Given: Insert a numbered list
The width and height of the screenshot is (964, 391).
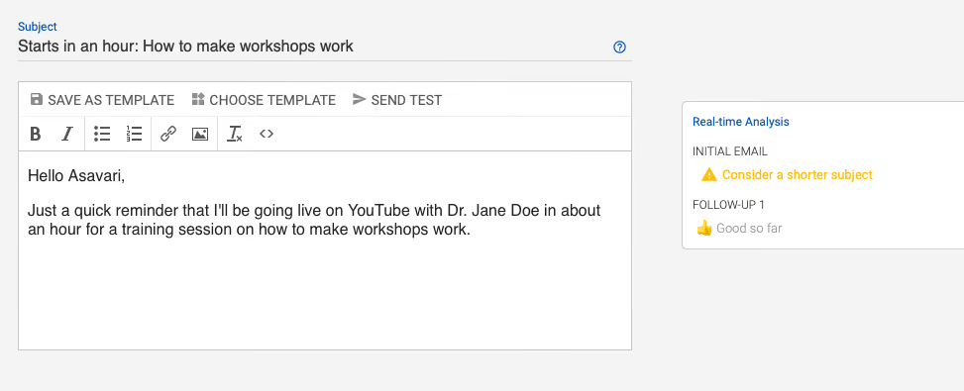Looking at the screenshot, I should pos(134,134).
